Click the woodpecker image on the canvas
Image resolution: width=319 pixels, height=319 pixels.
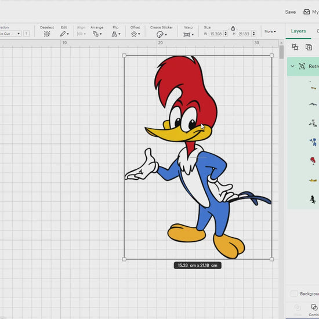pos(197,157)
